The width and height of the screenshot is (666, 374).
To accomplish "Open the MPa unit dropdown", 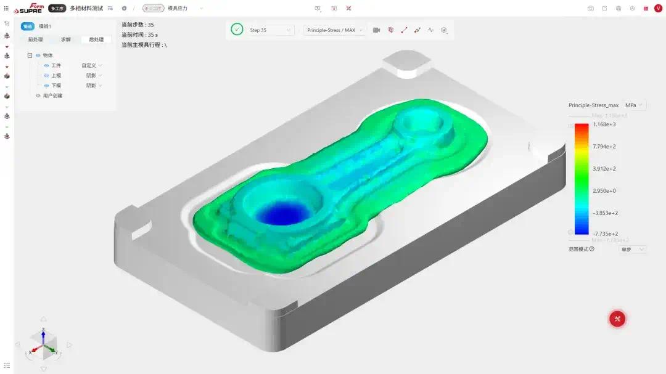I will pos(635,105).
